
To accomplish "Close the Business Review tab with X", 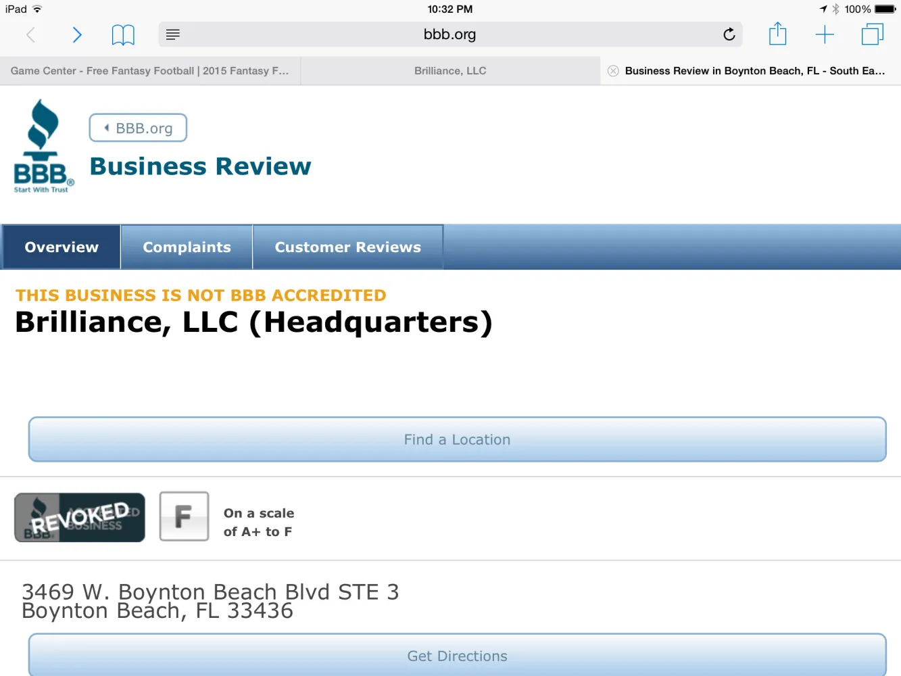I will click(613, 71).
